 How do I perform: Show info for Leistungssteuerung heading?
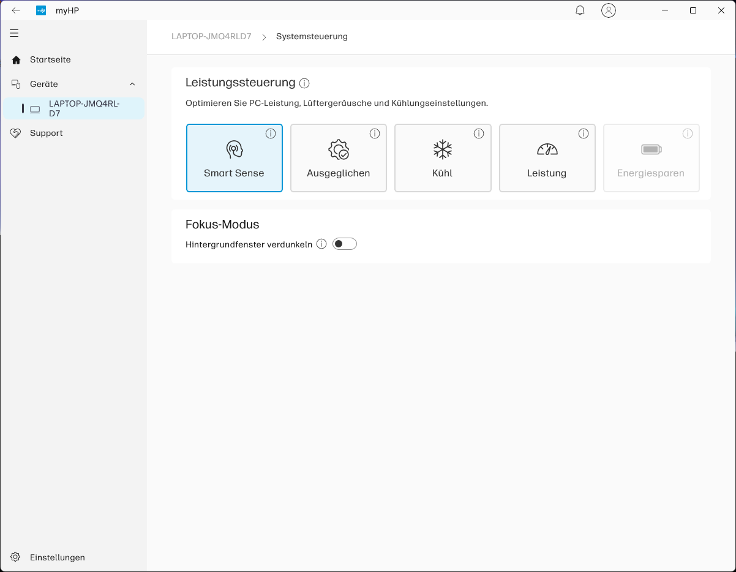(304, 83)
